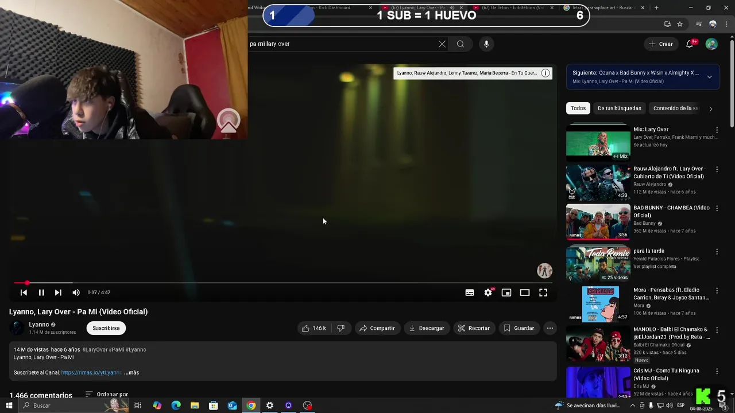Open options for CHAMBEA video

click(717, 208)
